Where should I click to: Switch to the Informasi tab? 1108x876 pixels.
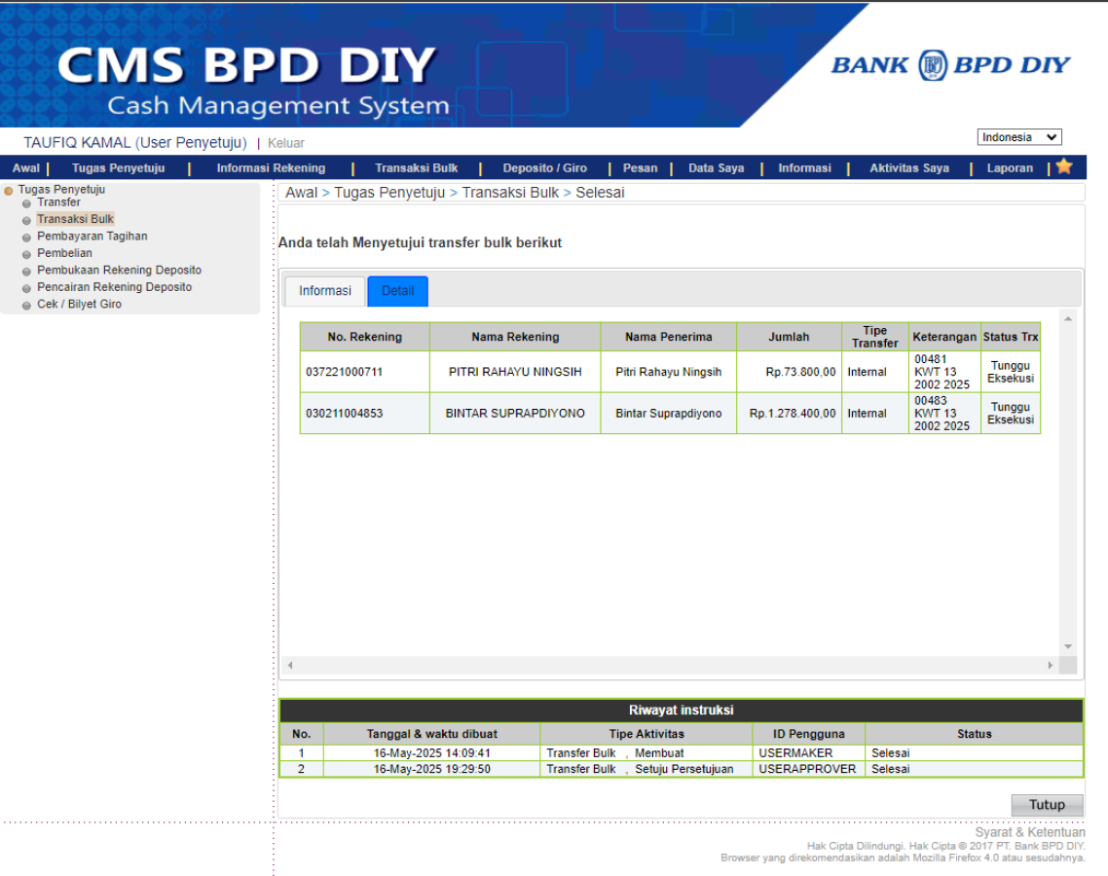325,291
